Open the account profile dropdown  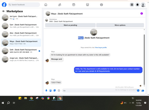pyautogui.click(x=143, y=5)
